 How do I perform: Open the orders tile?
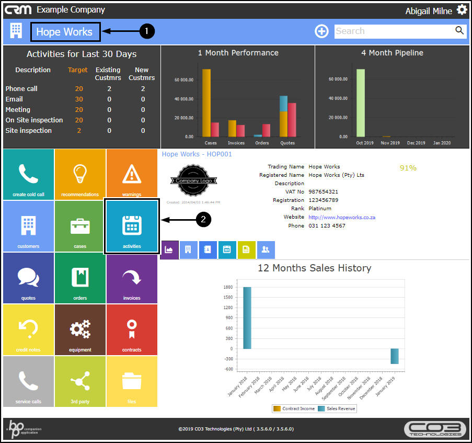(x=80, y=278)
